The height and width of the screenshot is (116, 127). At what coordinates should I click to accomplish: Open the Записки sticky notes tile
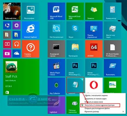94,11
